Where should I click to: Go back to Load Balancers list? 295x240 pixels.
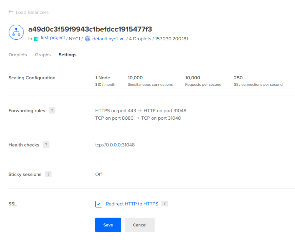[x=32, y=12]
